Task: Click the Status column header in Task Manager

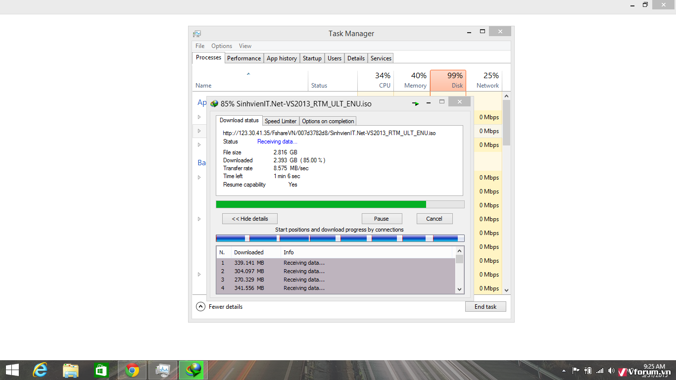Action: 333,80
